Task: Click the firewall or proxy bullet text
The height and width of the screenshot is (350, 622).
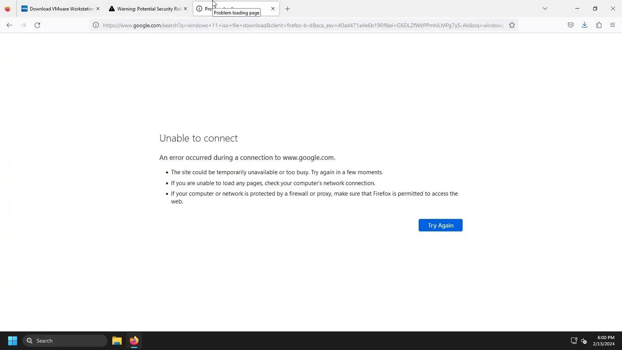Action: (x=314, y=198)
